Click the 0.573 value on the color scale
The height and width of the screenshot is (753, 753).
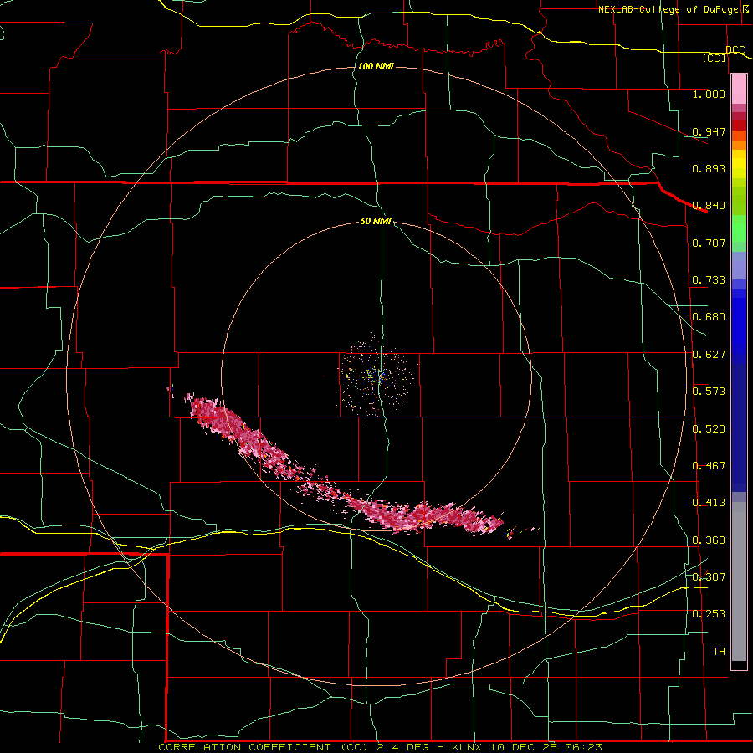709,392
